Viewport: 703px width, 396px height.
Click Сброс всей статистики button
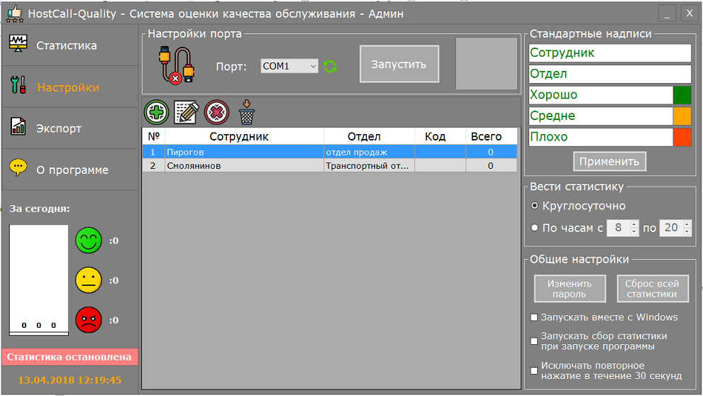click(653, 289)
